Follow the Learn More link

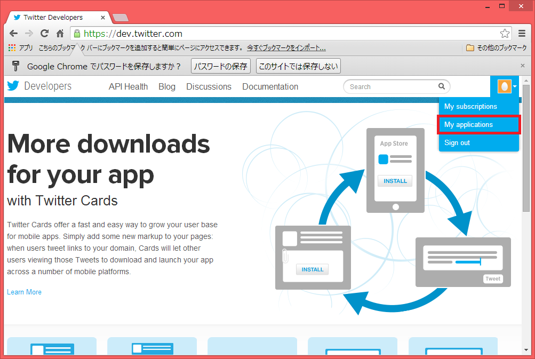[24, 292]
